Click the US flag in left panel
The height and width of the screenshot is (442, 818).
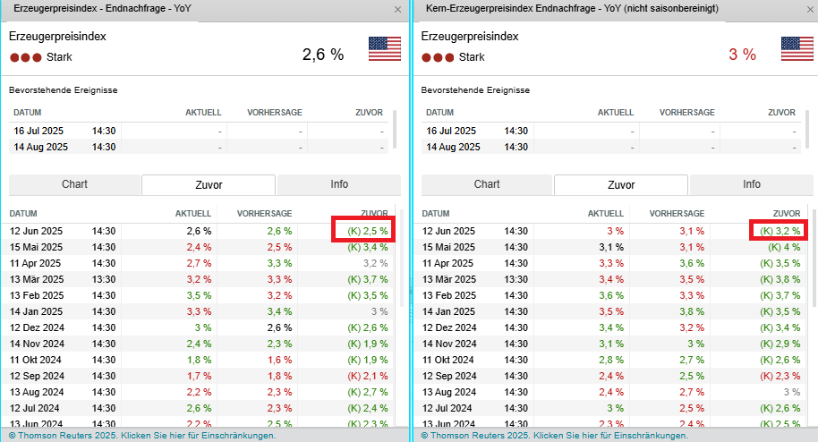pyautogui.click(x=385, y=49)
